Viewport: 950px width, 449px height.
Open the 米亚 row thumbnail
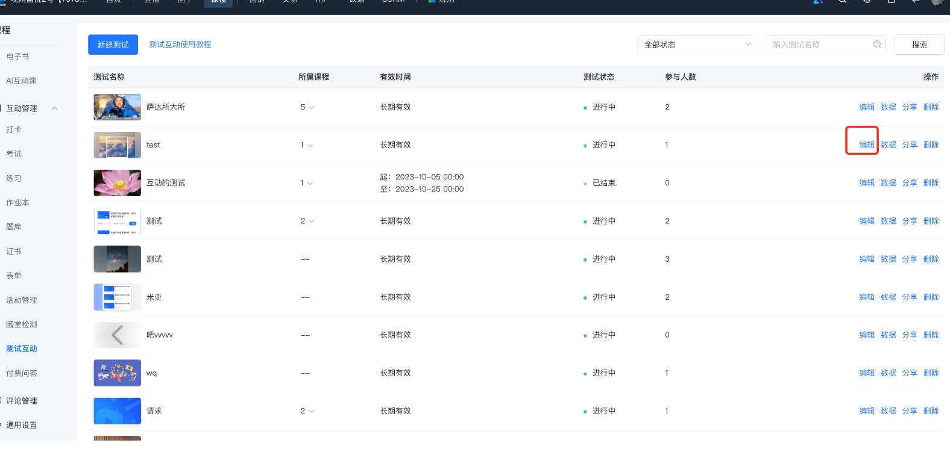(x=118, y=297)
